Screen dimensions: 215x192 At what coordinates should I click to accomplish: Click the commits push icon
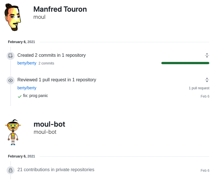pyautogui.click(x=11, y=56)
